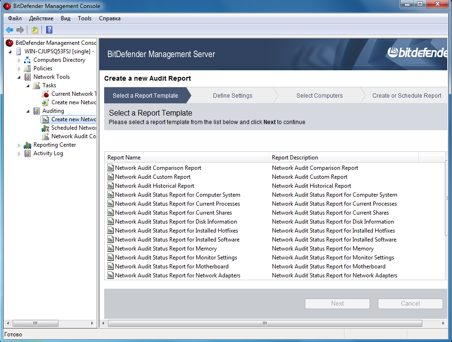Click the tree pane horizontal scrollbar thumb
Screen dimensions: 452x342
(35, 323)
